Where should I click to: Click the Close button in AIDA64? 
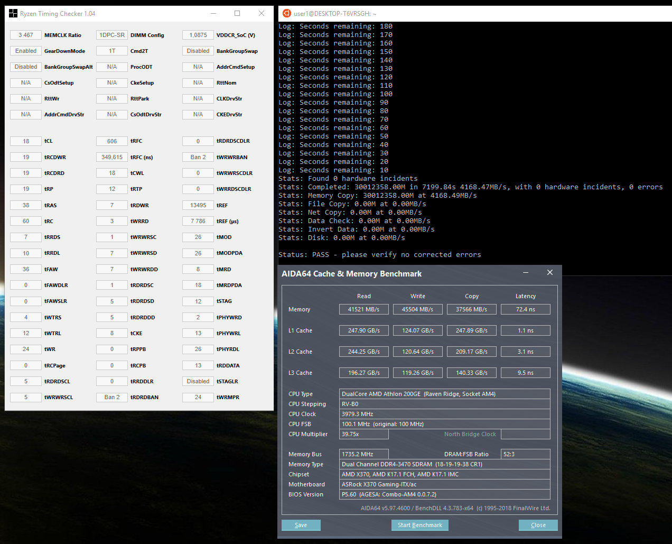click(538, 525)
